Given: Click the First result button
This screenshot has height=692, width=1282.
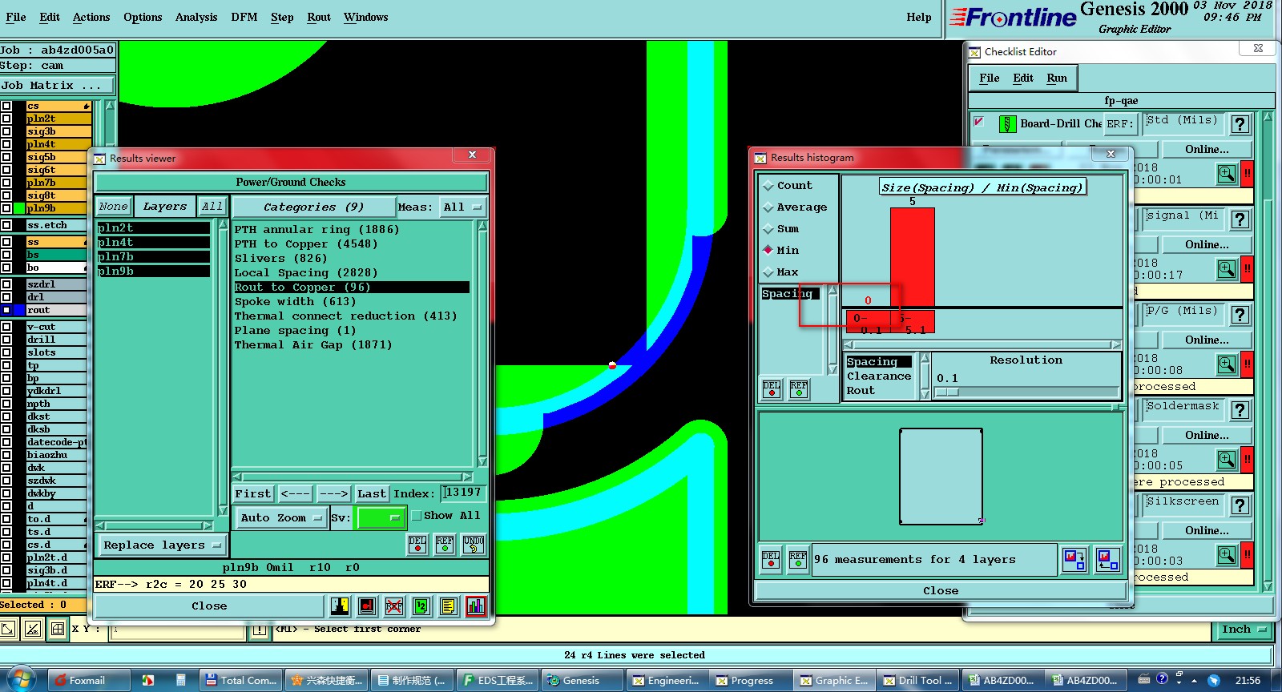Looking at the screenshot, I should 253,493.
